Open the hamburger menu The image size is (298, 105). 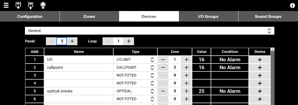click(x=6, y=5)
